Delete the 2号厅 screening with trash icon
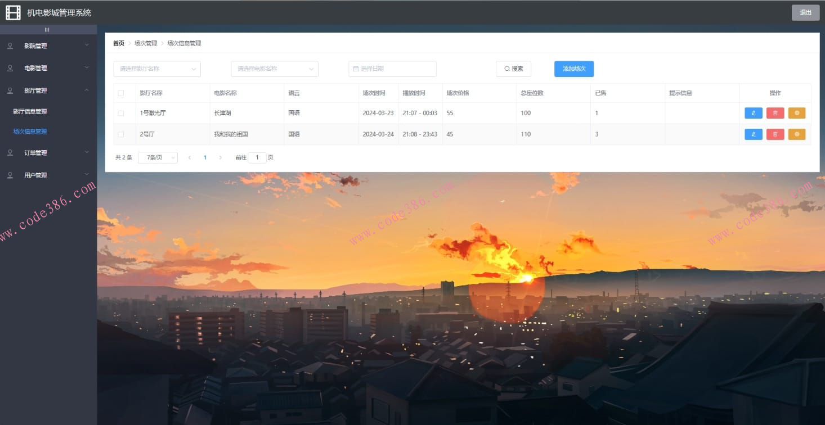The height and width of the screenshot is (425, 825). 775,134
